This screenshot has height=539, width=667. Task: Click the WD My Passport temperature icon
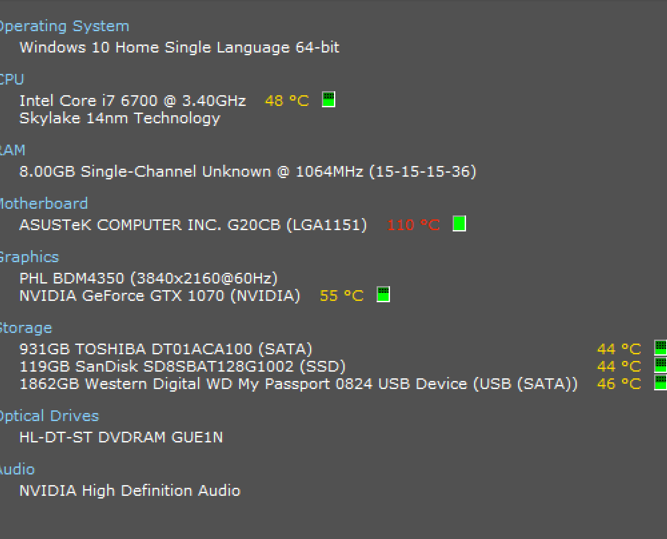[x=660, y=382]
